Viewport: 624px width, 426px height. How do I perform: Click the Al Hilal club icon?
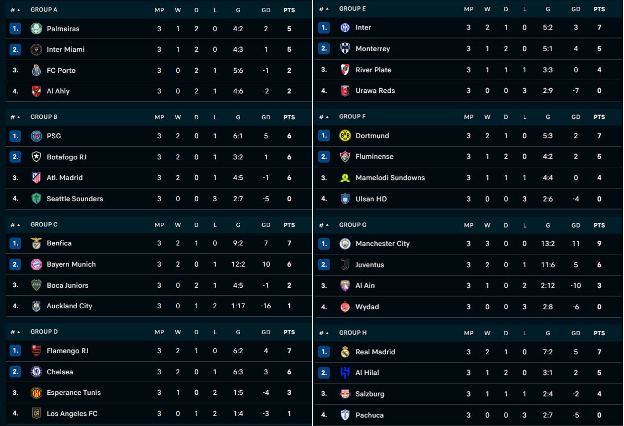[x=345, y=373]
